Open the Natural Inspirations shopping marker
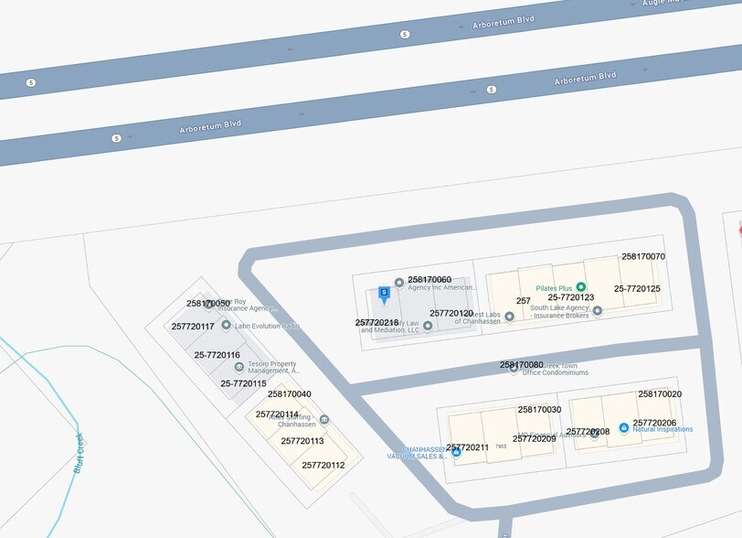This screenshot has width=742, height=538. click(x=623, y=427)
